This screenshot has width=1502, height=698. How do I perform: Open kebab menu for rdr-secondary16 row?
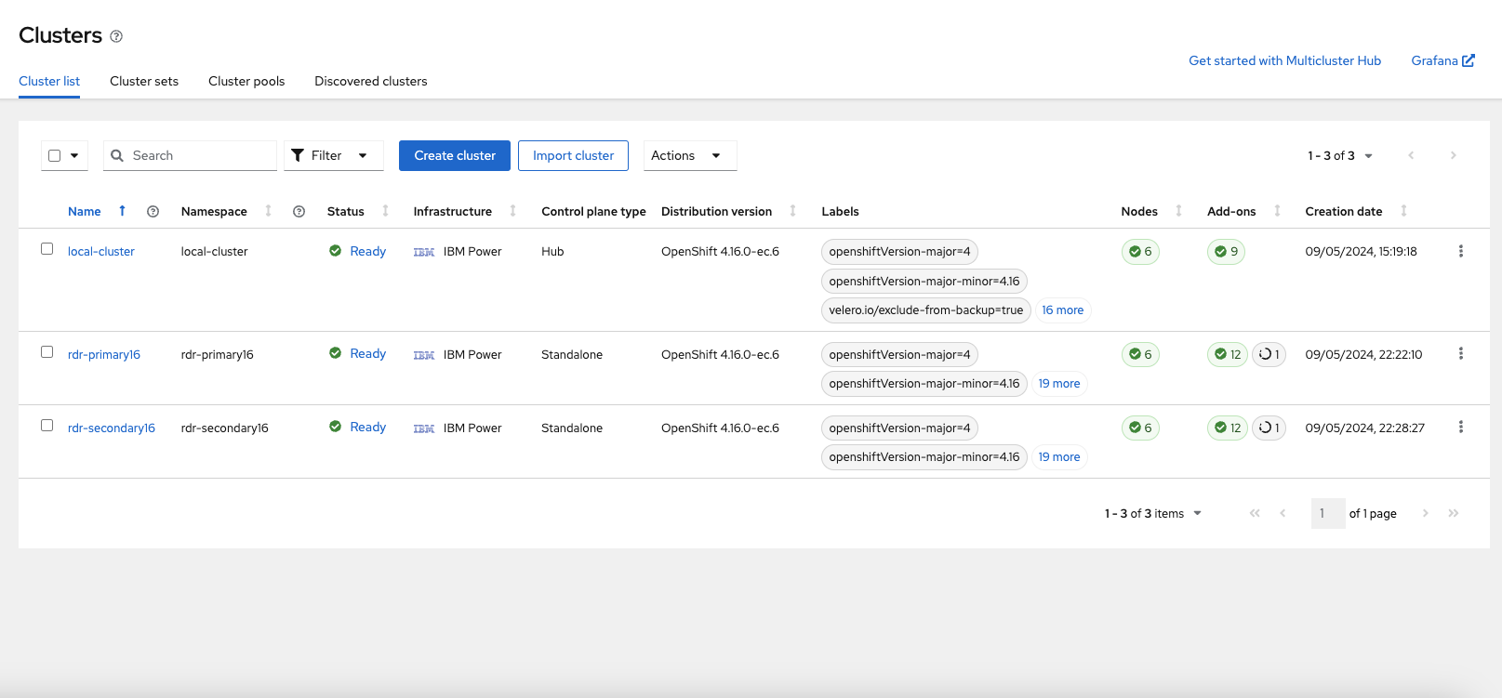pos(1460,428)
